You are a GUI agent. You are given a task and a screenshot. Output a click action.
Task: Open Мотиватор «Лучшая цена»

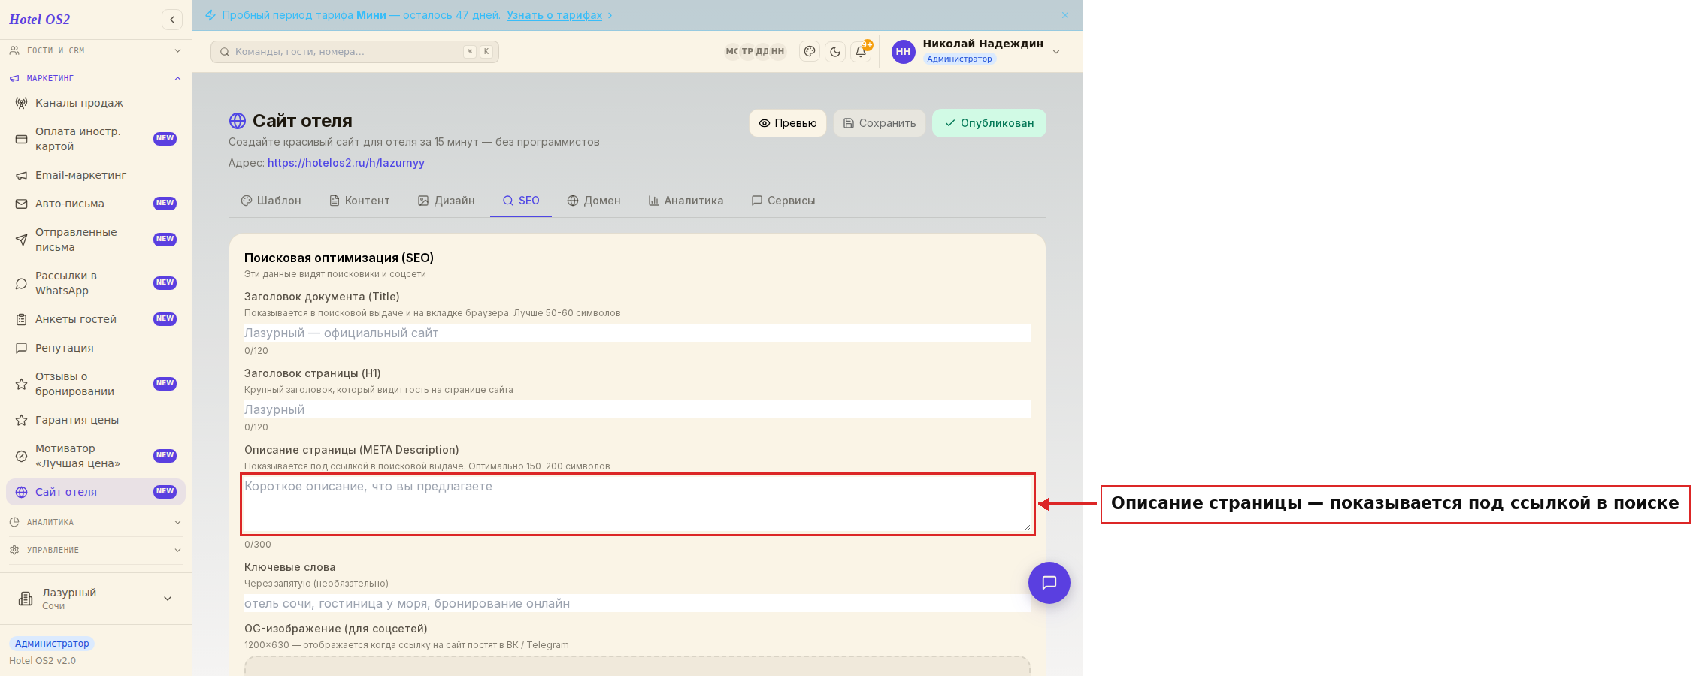point(95,456)
